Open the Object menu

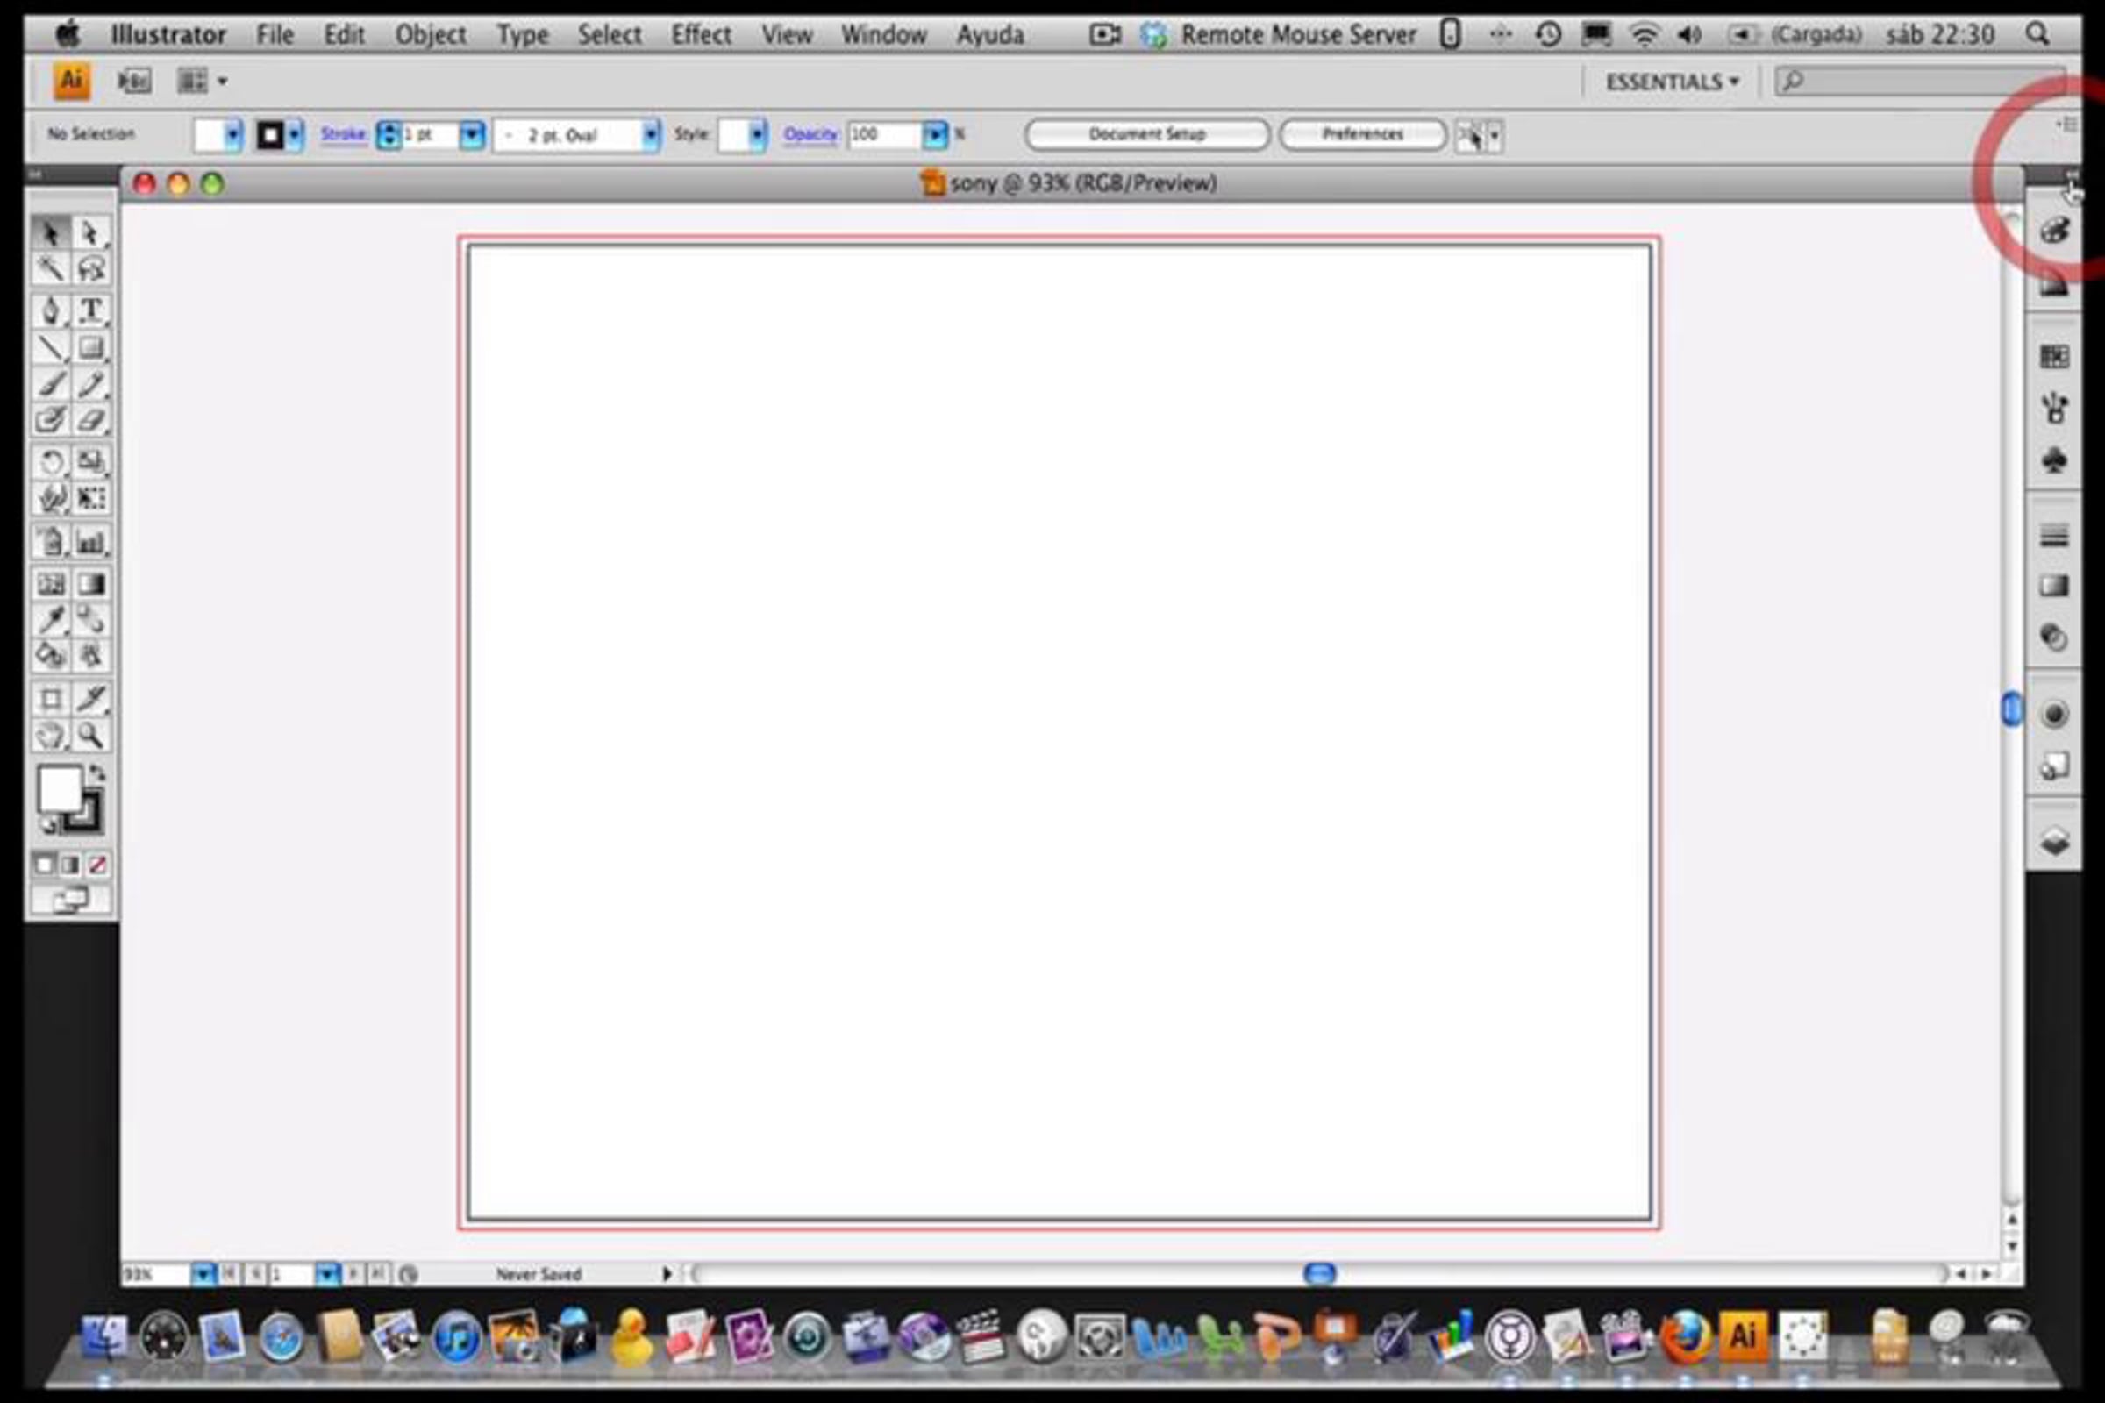point(431,35)
